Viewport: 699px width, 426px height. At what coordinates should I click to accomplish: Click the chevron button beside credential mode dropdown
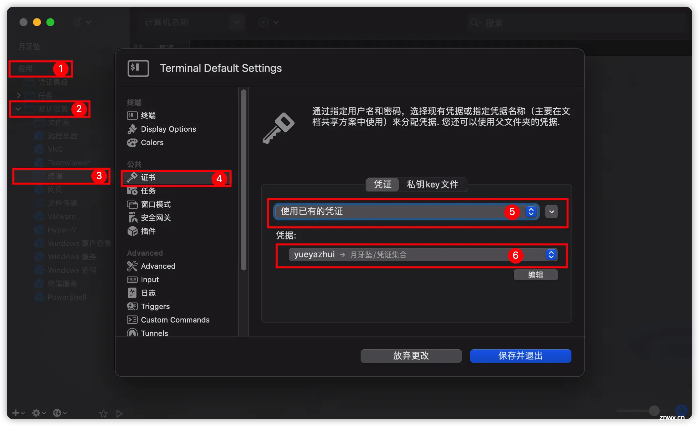(x=552, y=212)
